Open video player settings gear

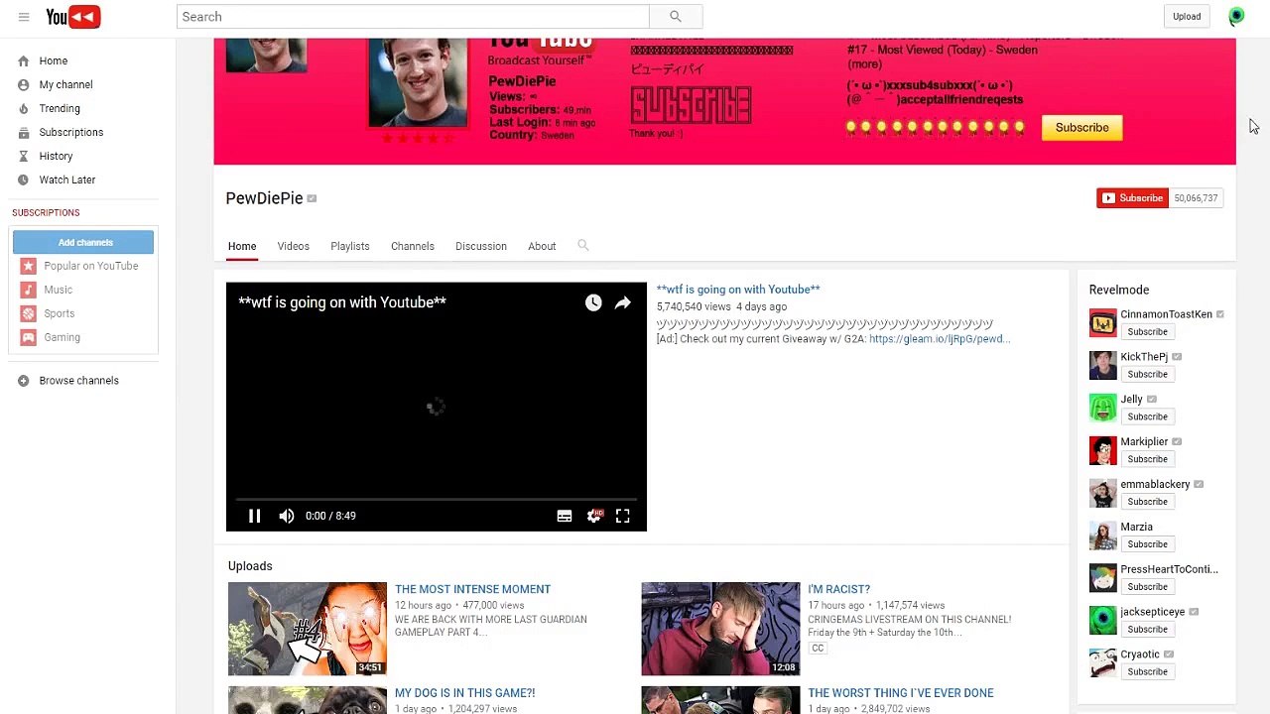click(x=594, y=516)
